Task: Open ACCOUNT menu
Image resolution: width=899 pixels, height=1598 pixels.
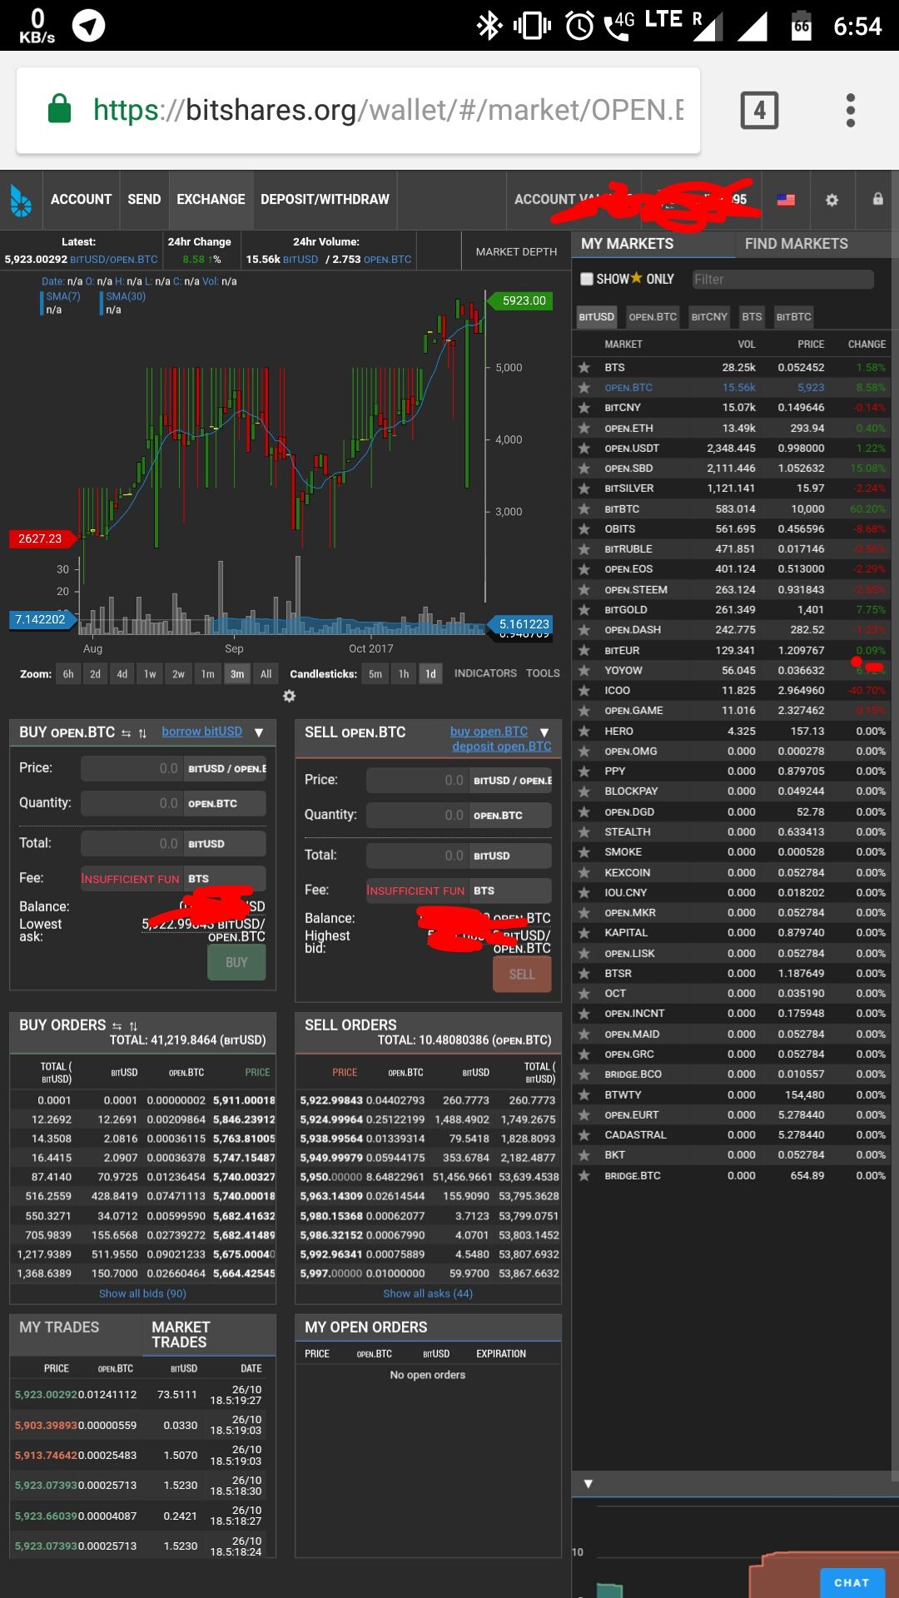Action: coord(81,200)
